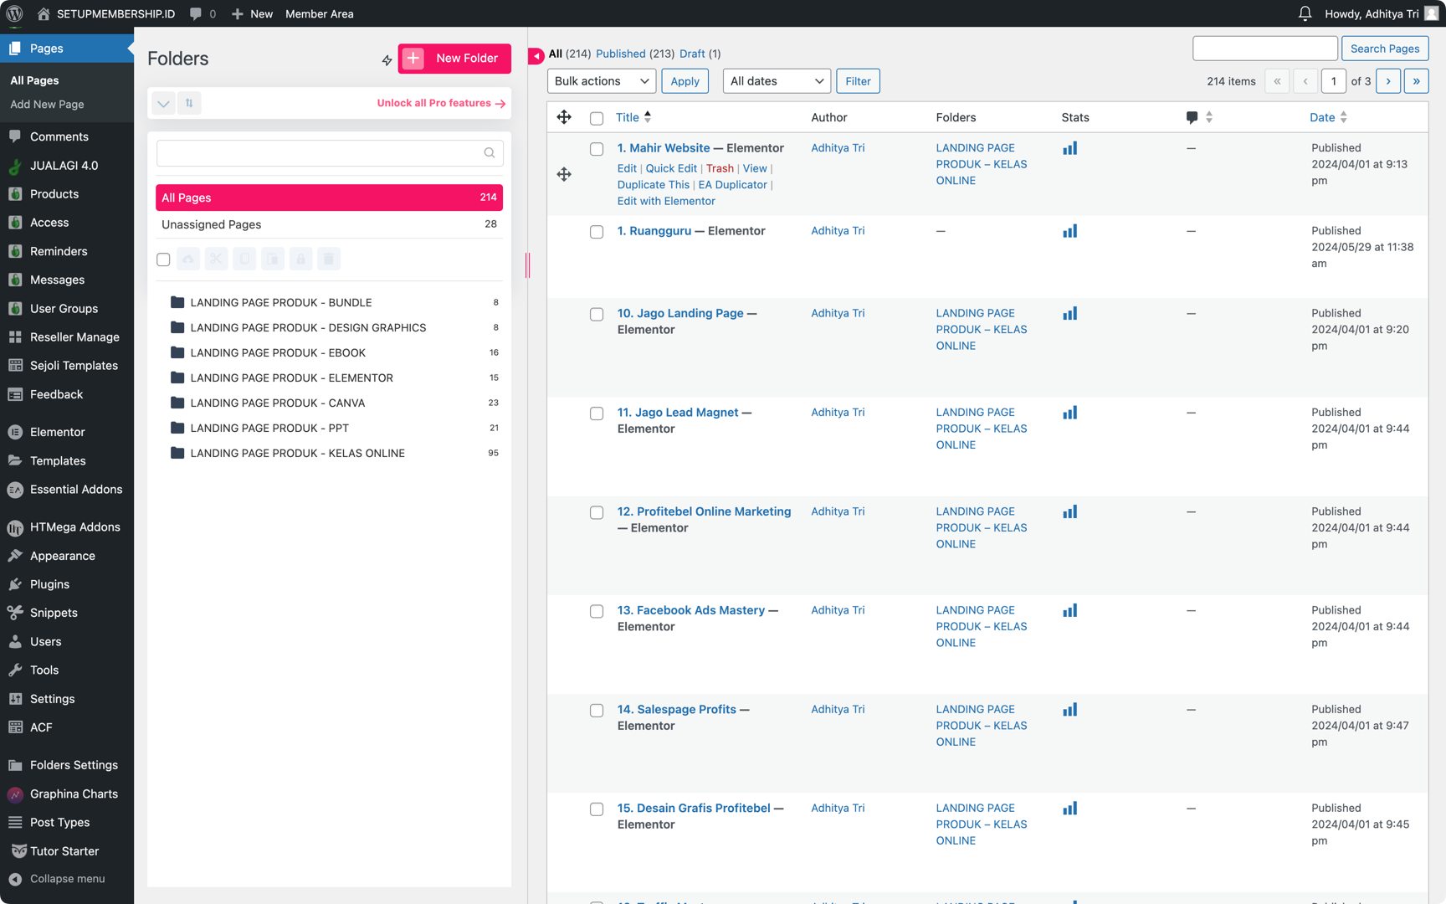
Task: Open stats chart for Mahir Website
Action: click(1069, 148)
